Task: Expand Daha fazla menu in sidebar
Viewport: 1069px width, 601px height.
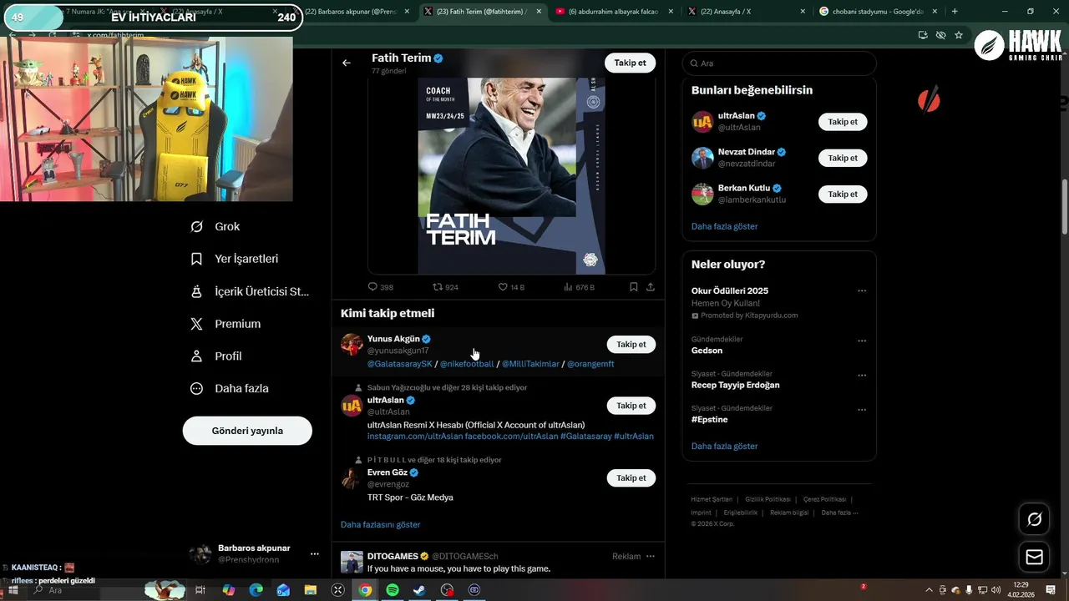Action: point(229,388)
